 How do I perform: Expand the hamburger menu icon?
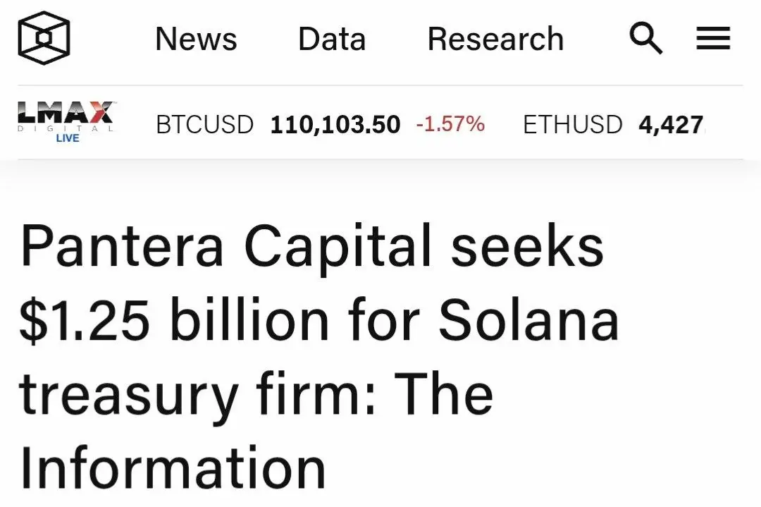tap(713, 38)
